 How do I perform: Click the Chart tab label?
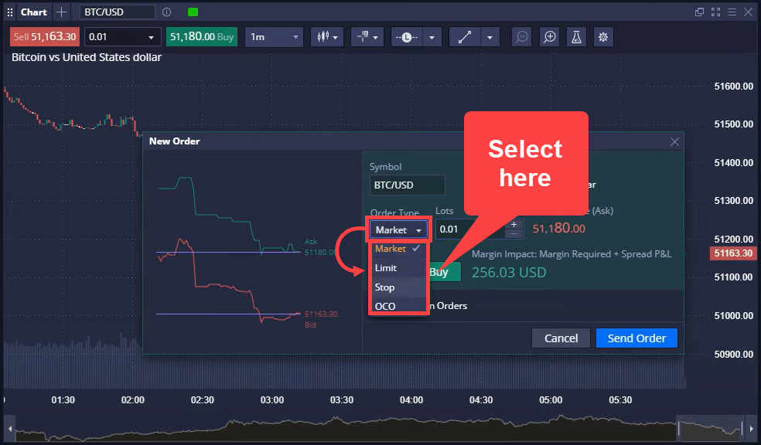pos(33,12)
